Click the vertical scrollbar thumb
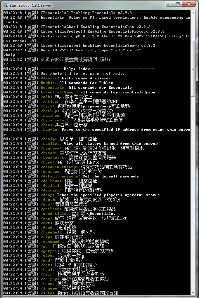The width and height of the screenshot is (199, 298). pyautogui.click(x=193, y=69)
